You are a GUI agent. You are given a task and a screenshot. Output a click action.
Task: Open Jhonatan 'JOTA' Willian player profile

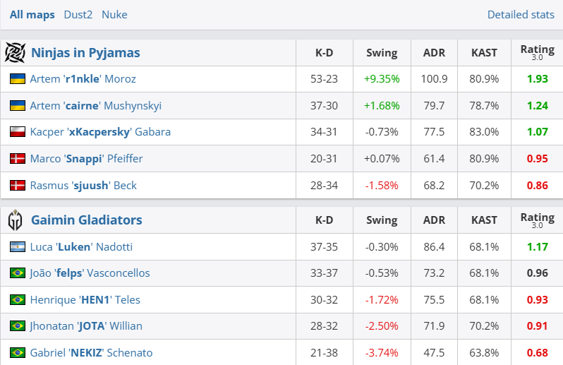tap(86, 326)
